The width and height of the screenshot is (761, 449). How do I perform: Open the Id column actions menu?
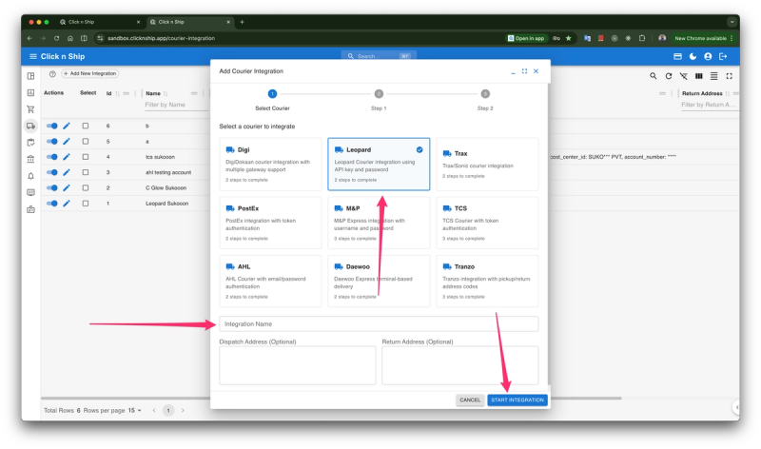(135, 93)
